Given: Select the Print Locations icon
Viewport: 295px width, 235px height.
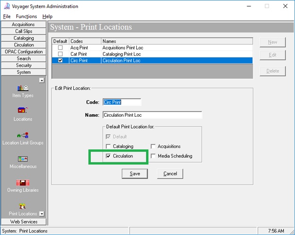Looking at the screenshot, I should [22, 207].
